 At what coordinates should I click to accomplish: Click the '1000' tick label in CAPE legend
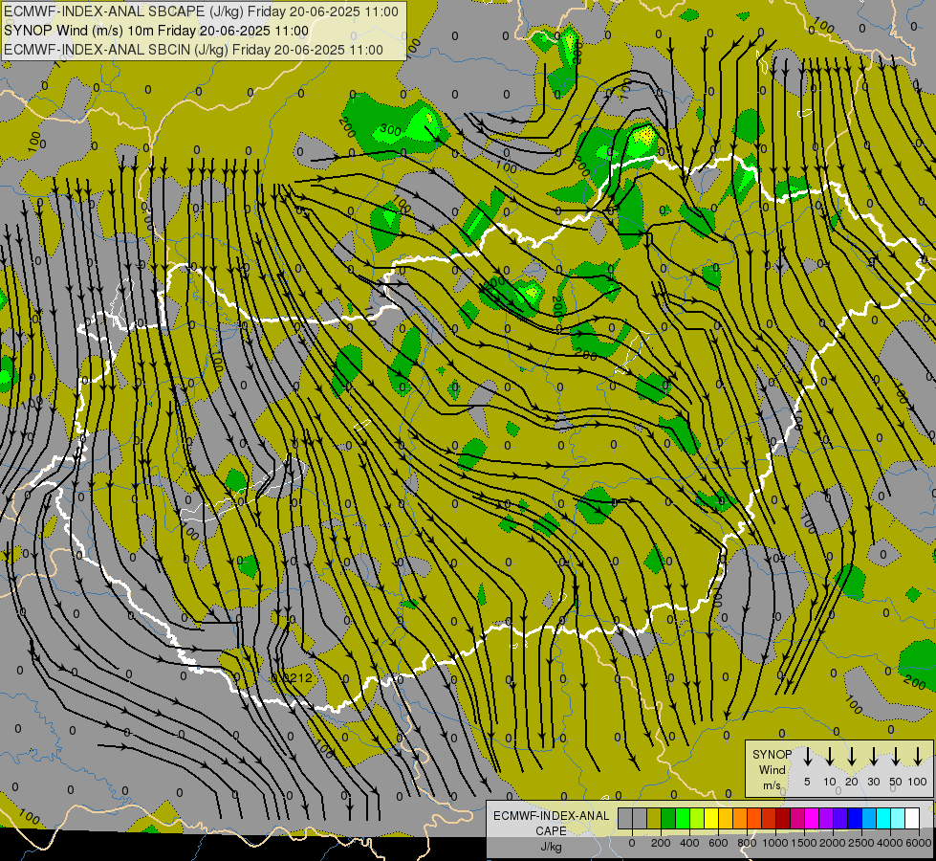coord(775,843)
